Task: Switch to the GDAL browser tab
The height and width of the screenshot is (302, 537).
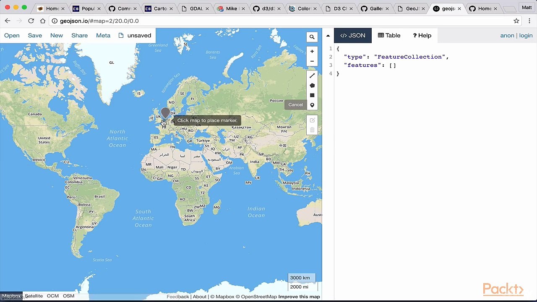Action: click(x=196, y=8)
